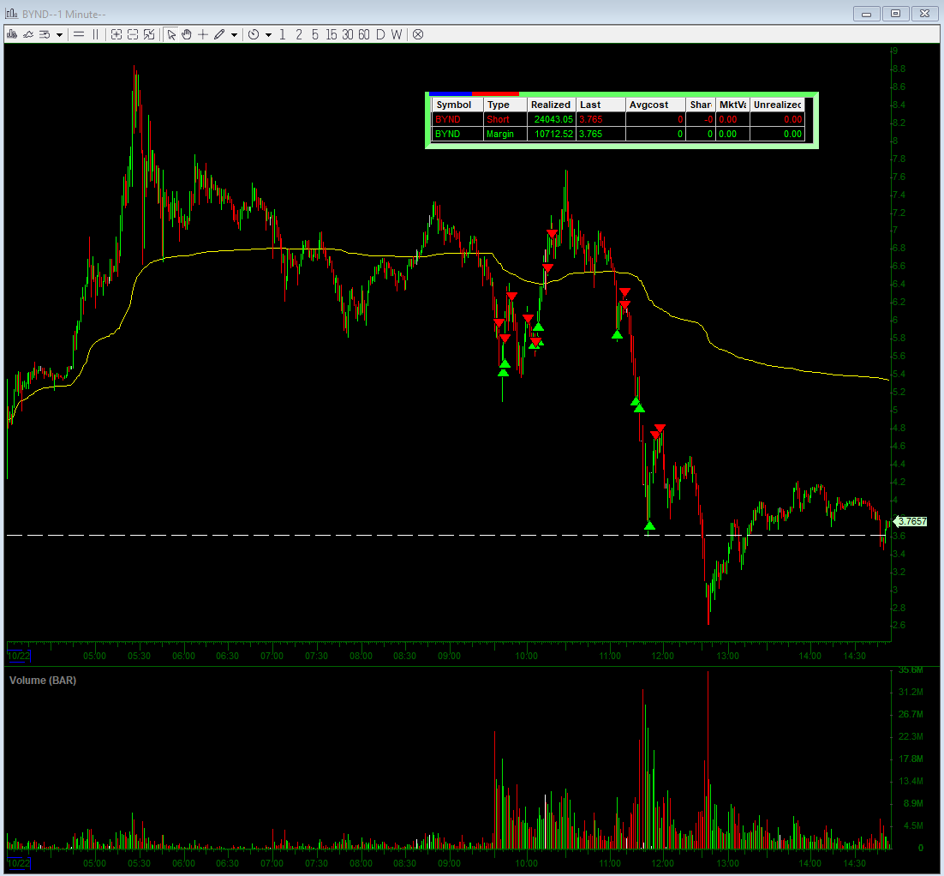Image resolution: width=944 pixels, height=876 pixels.
Task: Select the BYND Short position row
Action: [618, 119]
